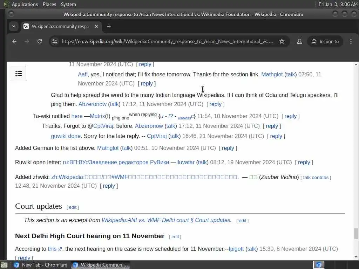This screenshot has height=269, width=359.
Task: Open the ru:ВП:ВУ Ruwiki open letter link
Action: point(116,162)
